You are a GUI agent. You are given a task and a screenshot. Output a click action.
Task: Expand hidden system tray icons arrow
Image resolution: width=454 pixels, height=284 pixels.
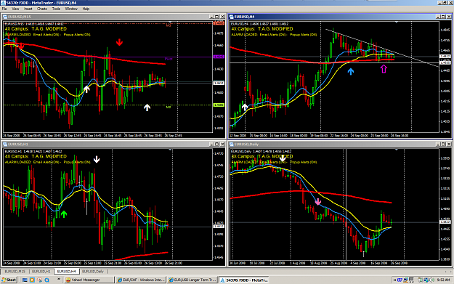point(394,280)
